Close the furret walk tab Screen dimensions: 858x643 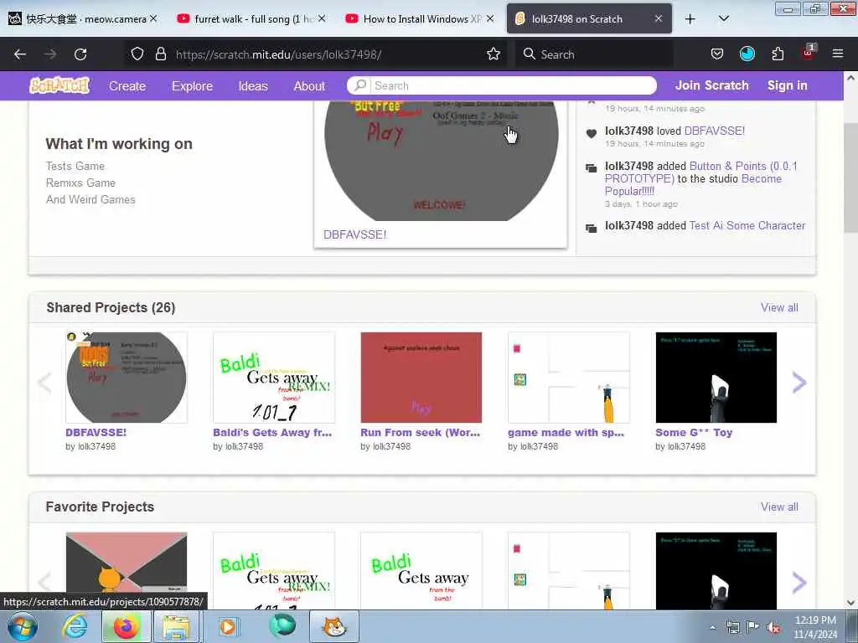[x=322, y=18]
